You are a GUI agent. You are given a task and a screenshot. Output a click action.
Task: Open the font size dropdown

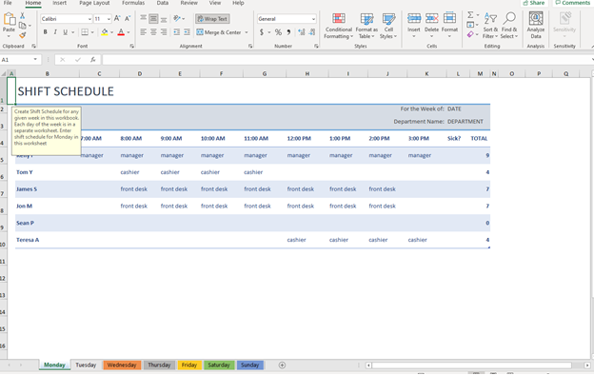[x=109, y=19]
